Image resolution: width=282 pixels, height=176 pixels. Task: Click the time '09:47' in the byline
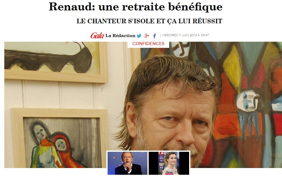click(205, 35)
